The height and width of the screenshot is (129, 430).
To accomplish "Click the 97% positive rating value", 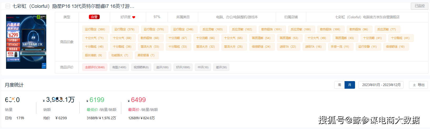I will (x=157, y=17).
